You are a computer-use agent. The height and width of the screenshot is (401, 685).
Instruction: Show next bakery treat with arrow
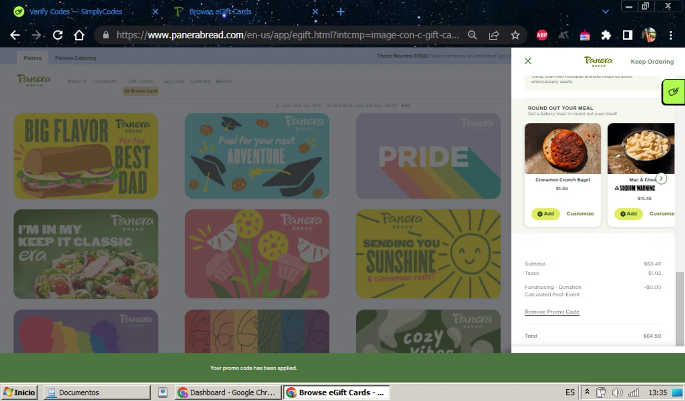click(x=661, y=178)
